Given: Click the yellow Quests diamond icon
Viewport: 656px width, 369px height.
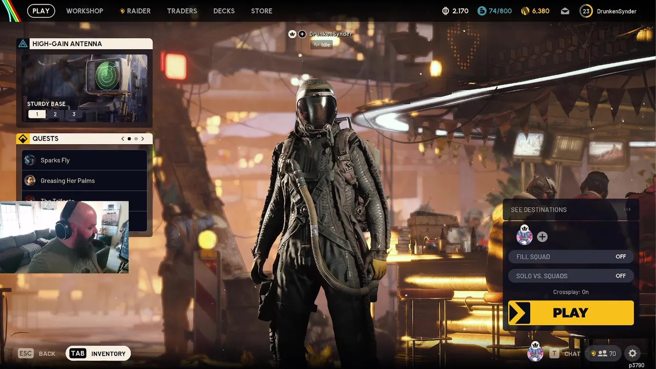Looking at the screenshot, I should (x=23, y=138).
